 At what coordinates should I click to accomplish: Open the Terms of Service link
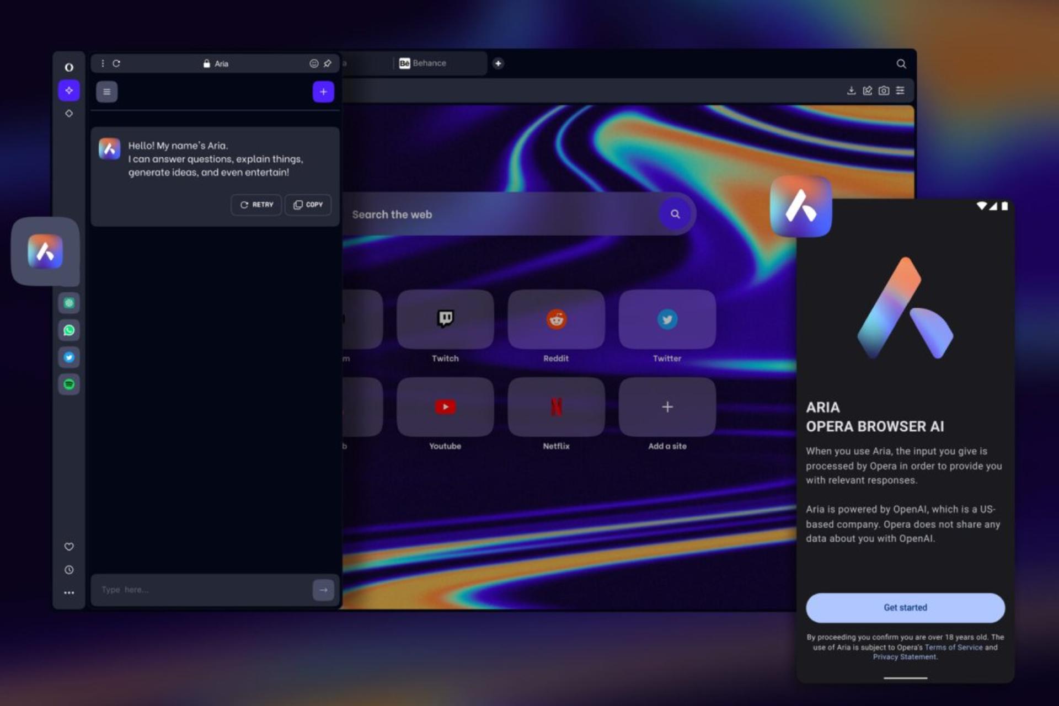pos(953,648)
